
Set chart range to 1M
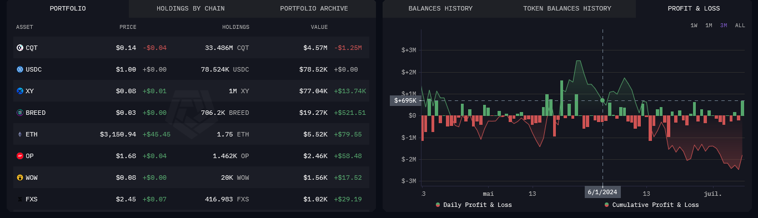coord(709,26)
